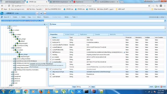Open VLC media player from the taskbar
167x94 pixels.
(49, 92)
